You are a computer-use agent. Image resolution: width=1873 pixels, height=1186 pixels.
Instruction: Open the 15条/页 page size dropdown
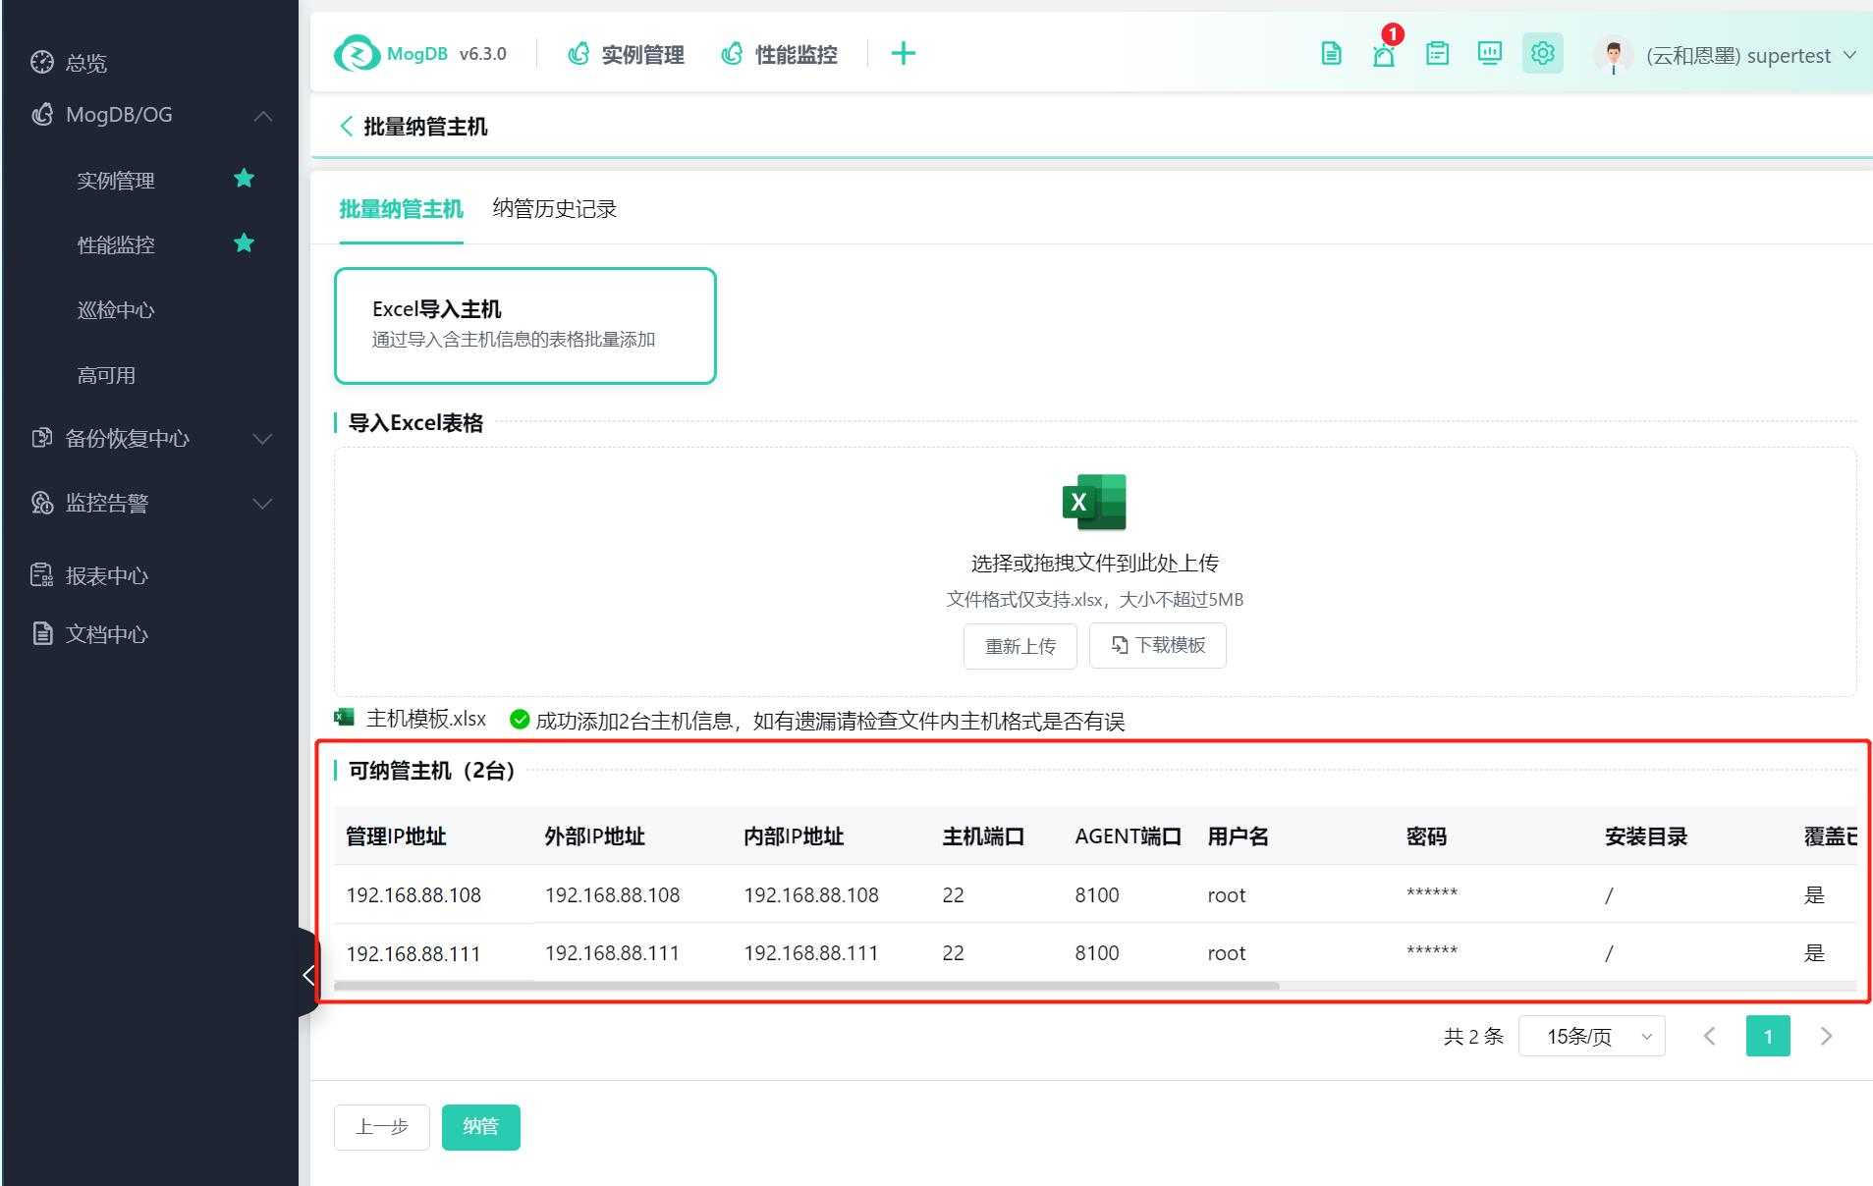coord(1592,1036)
